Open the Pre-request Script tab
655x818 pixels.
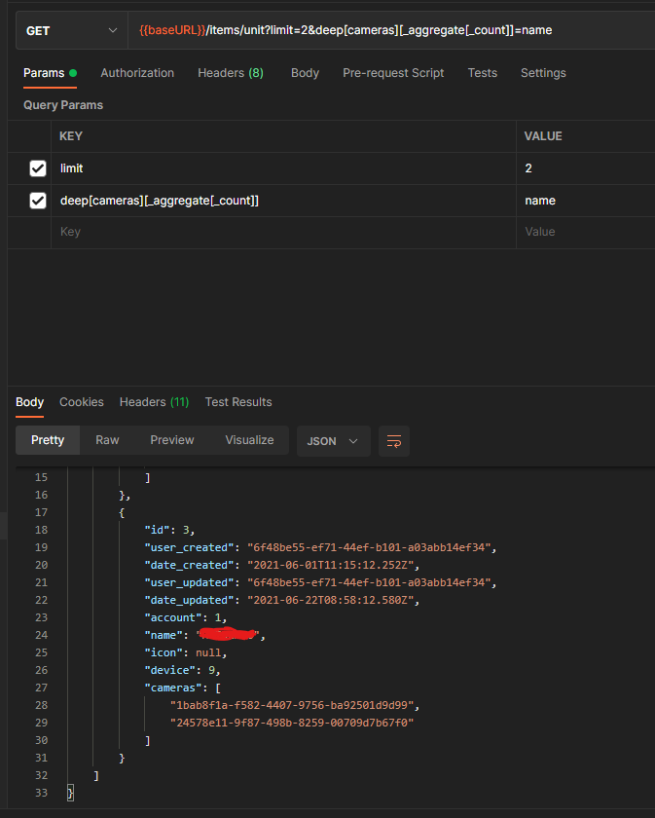click(393, 73)
